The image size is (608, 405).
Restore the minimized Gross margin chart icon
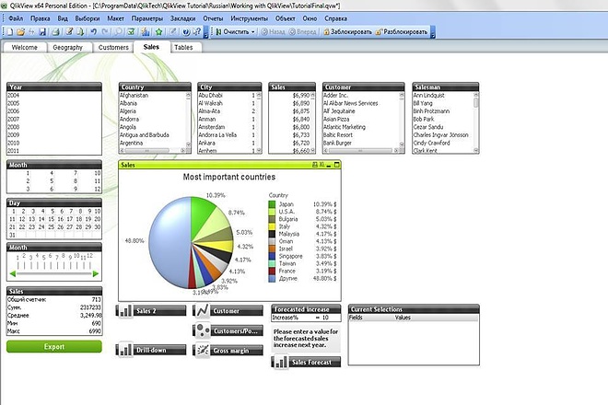pyautogui.click(x=202, y=350)
